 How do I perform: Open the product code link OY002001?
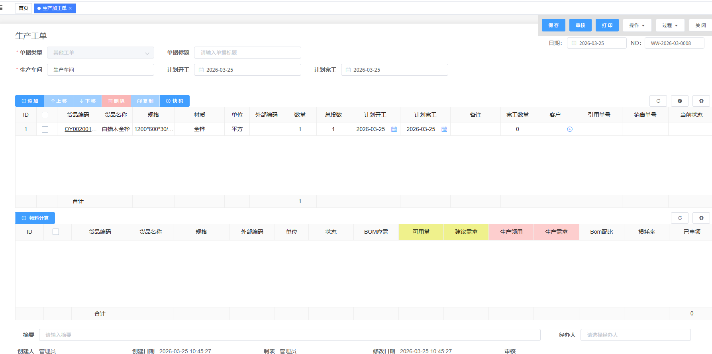(x=80, y=129)
